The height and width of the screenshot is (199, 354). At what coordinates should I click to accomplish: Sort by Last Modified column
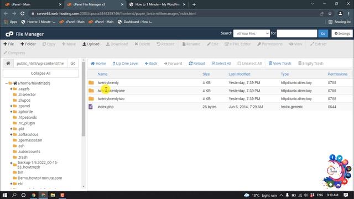pos(240,74)
